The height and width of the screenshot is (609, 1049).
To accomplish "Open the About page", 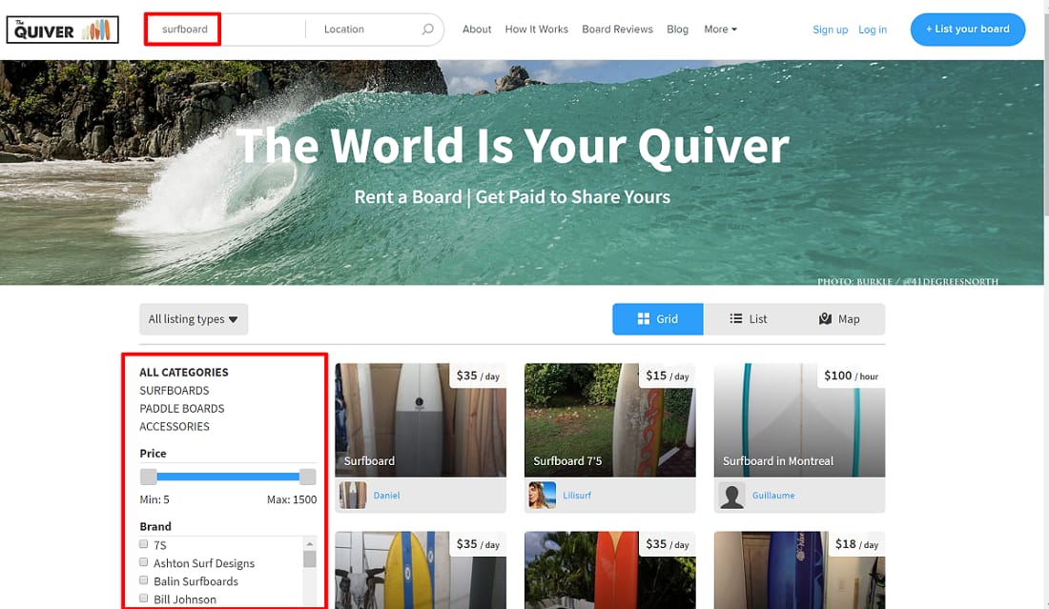I will (x=476, y=29).
